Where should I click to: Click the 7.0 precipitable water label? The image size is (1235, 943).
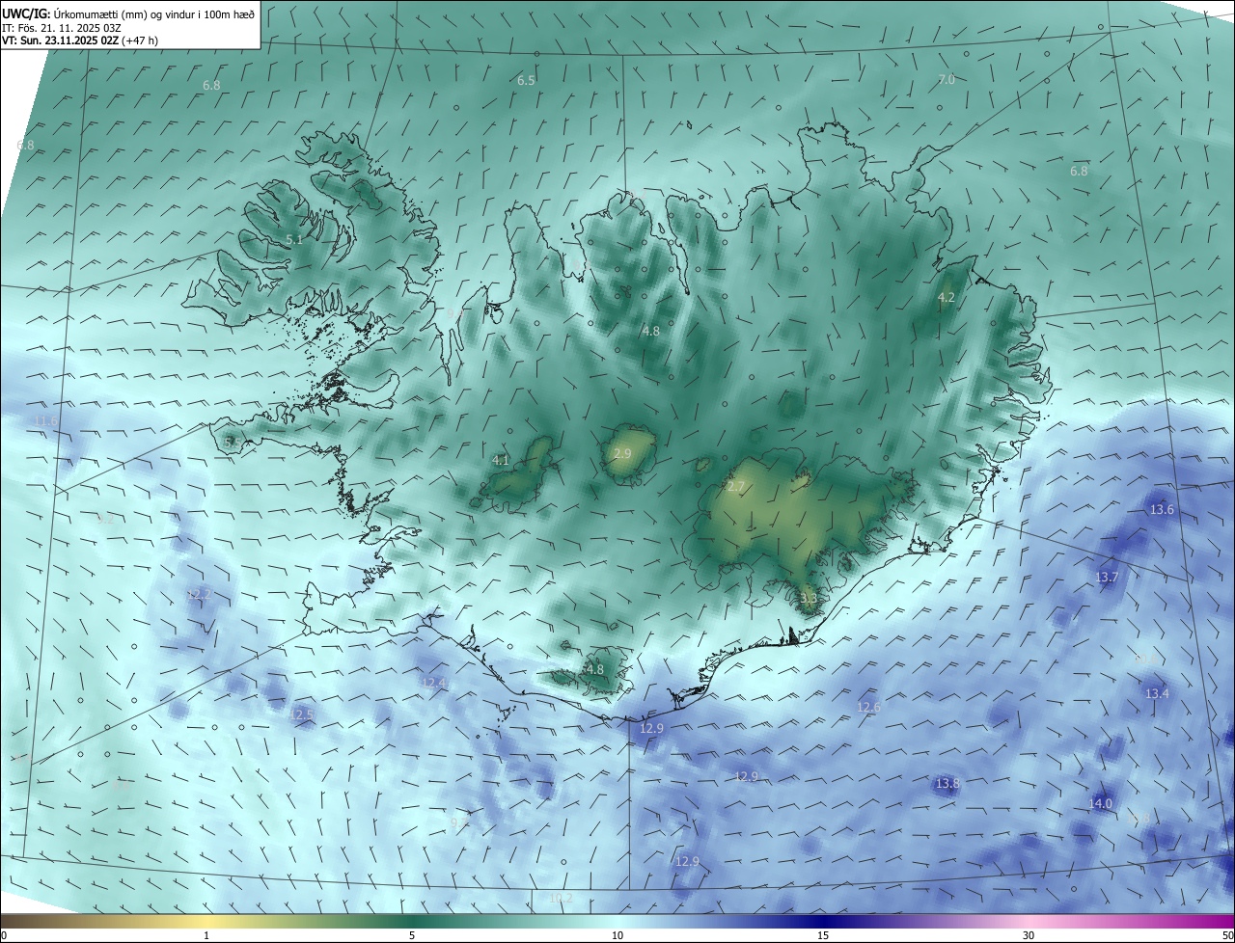coord(947,79)
